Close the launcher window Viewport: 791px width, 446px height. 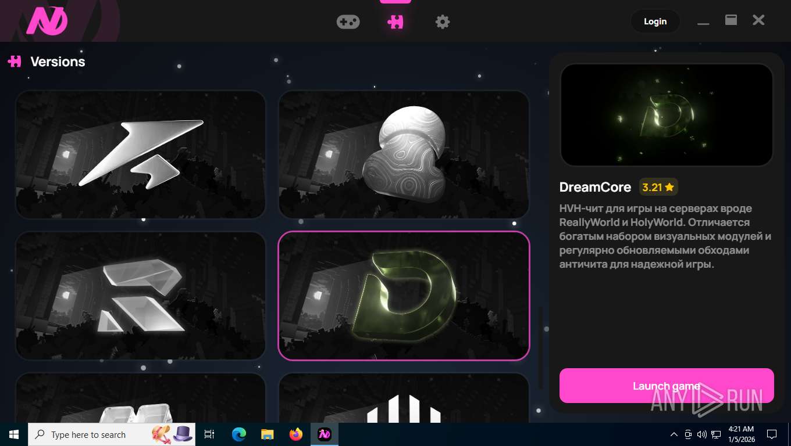point(758,20)
